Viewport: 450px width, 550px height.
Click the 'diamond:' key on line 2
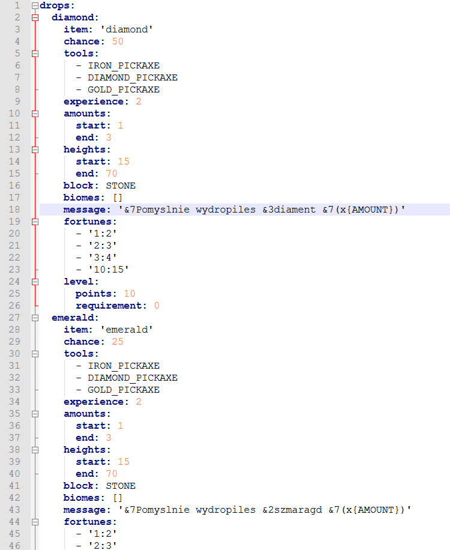[75, 17]
